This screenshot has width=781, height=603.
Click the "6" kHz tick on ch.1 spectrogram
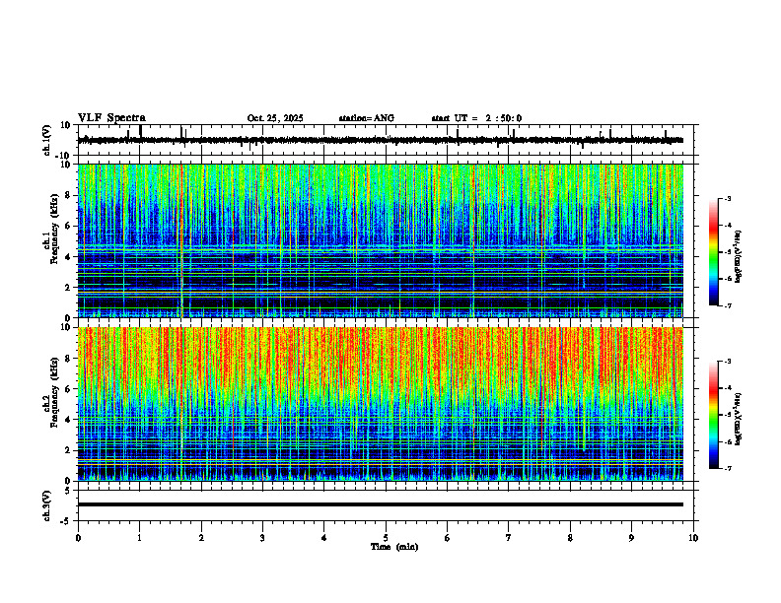coord(69,227)
